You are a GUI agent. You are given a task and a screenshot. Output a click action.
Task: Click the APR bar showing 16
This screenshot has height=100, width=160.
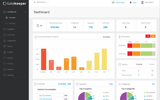pos(66,64)
